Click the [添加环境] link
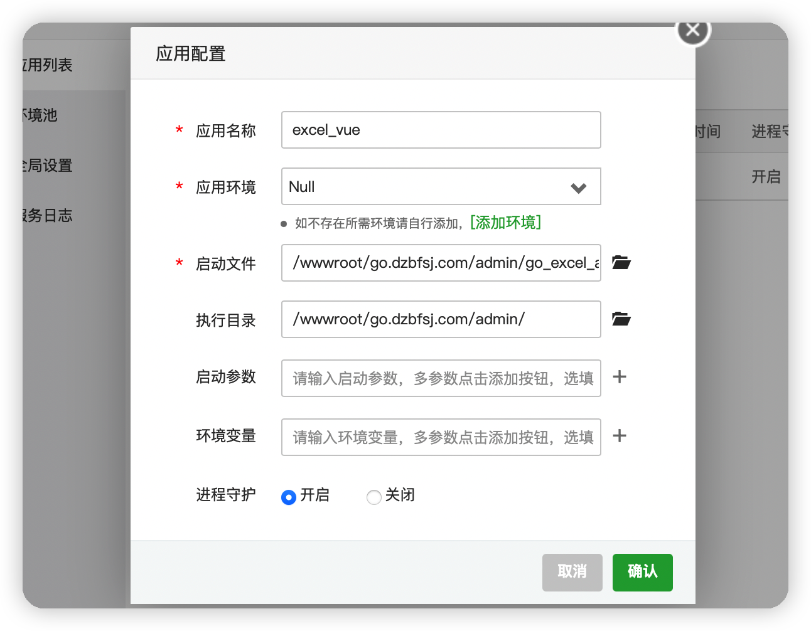This screenshot has height=631, width=811. click(505, 223)
